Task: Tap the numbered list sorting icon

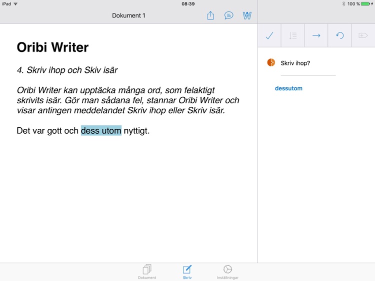Action: pyautogui.click(x=292, y=35)
